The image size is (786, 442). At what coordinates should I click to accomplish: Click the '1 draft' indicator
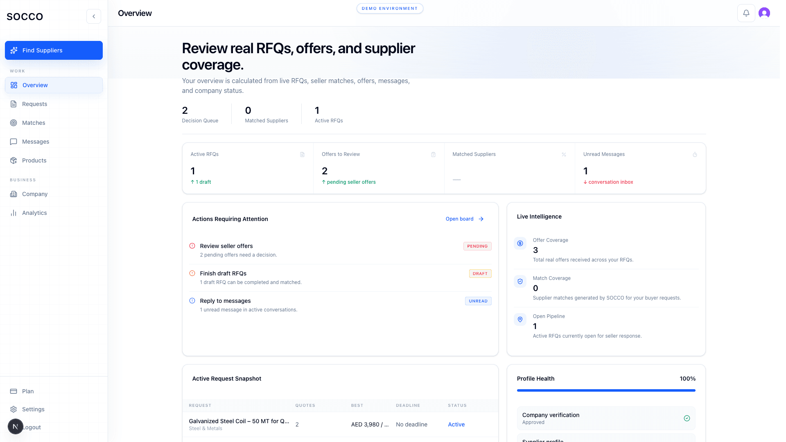[201, 182]
